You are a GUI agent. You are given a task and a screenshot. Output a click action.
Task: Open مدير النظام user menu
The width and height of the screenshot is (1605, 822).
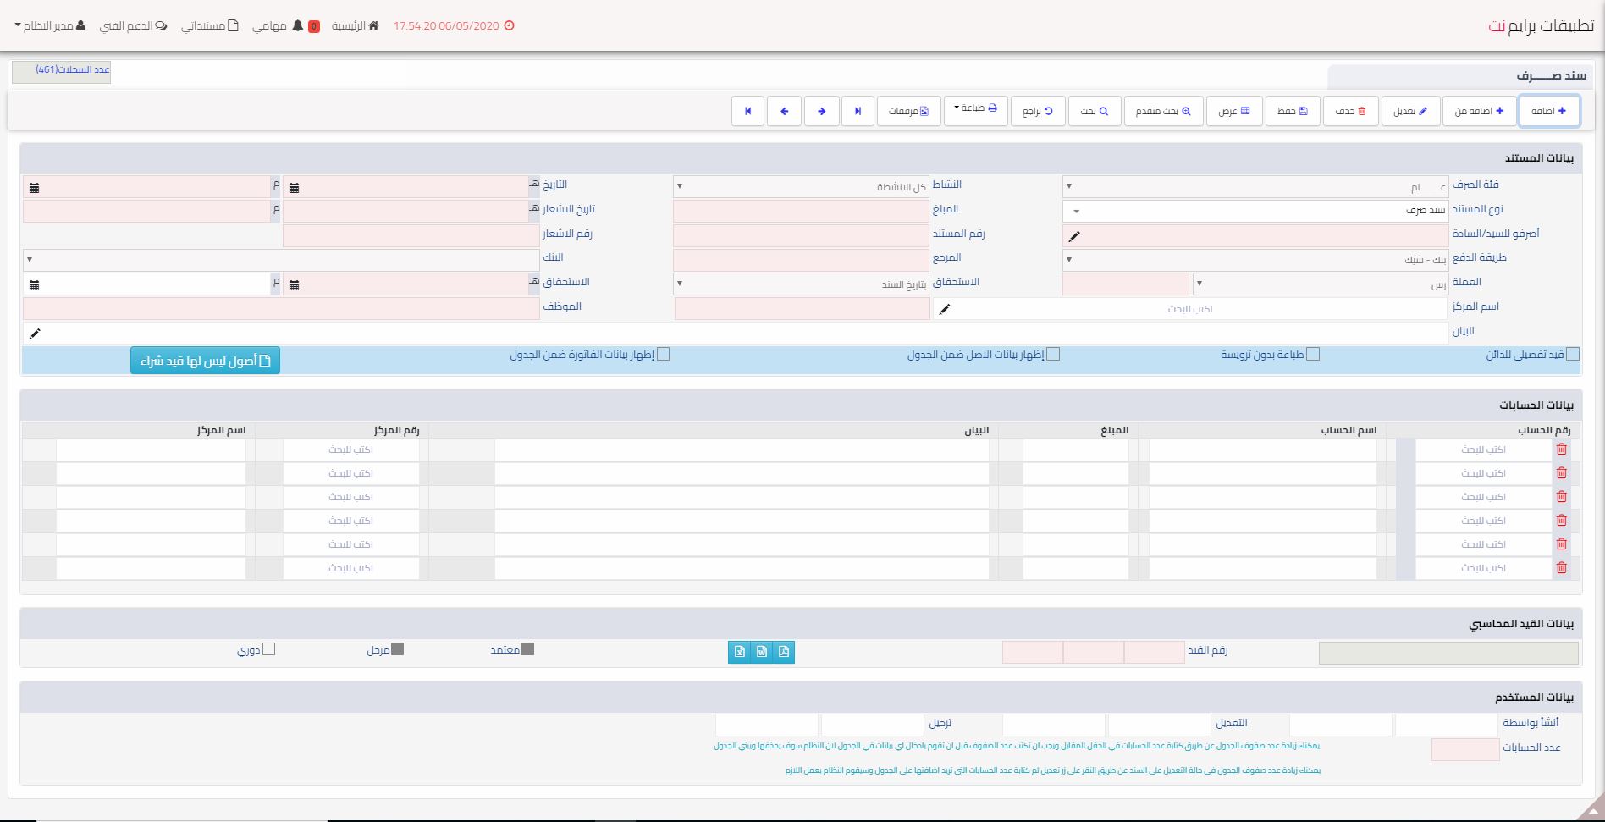click(50, 26)
